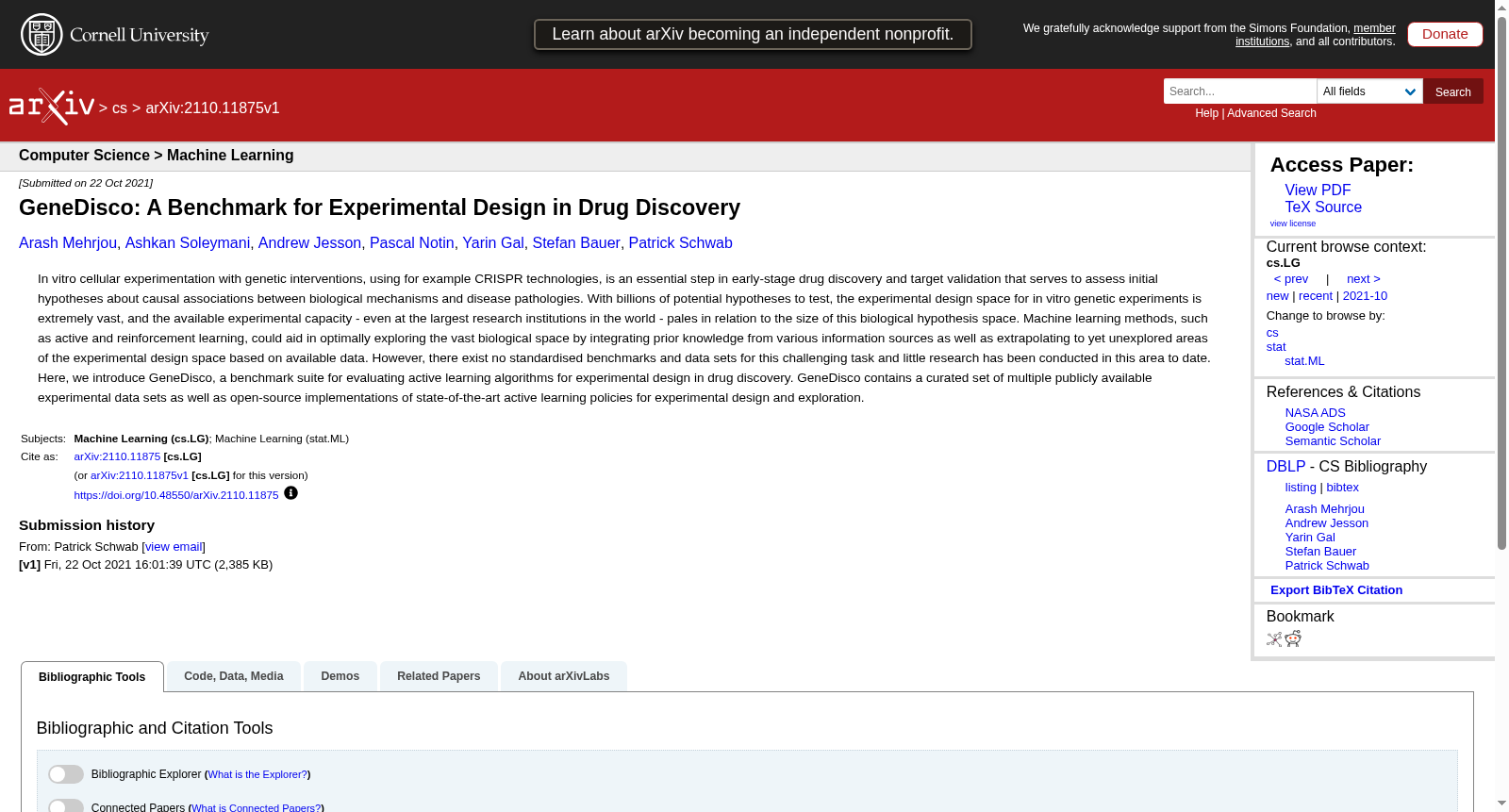Open the DOI URL link
This screenshot has height=812, width=1509.
(176, 495)
